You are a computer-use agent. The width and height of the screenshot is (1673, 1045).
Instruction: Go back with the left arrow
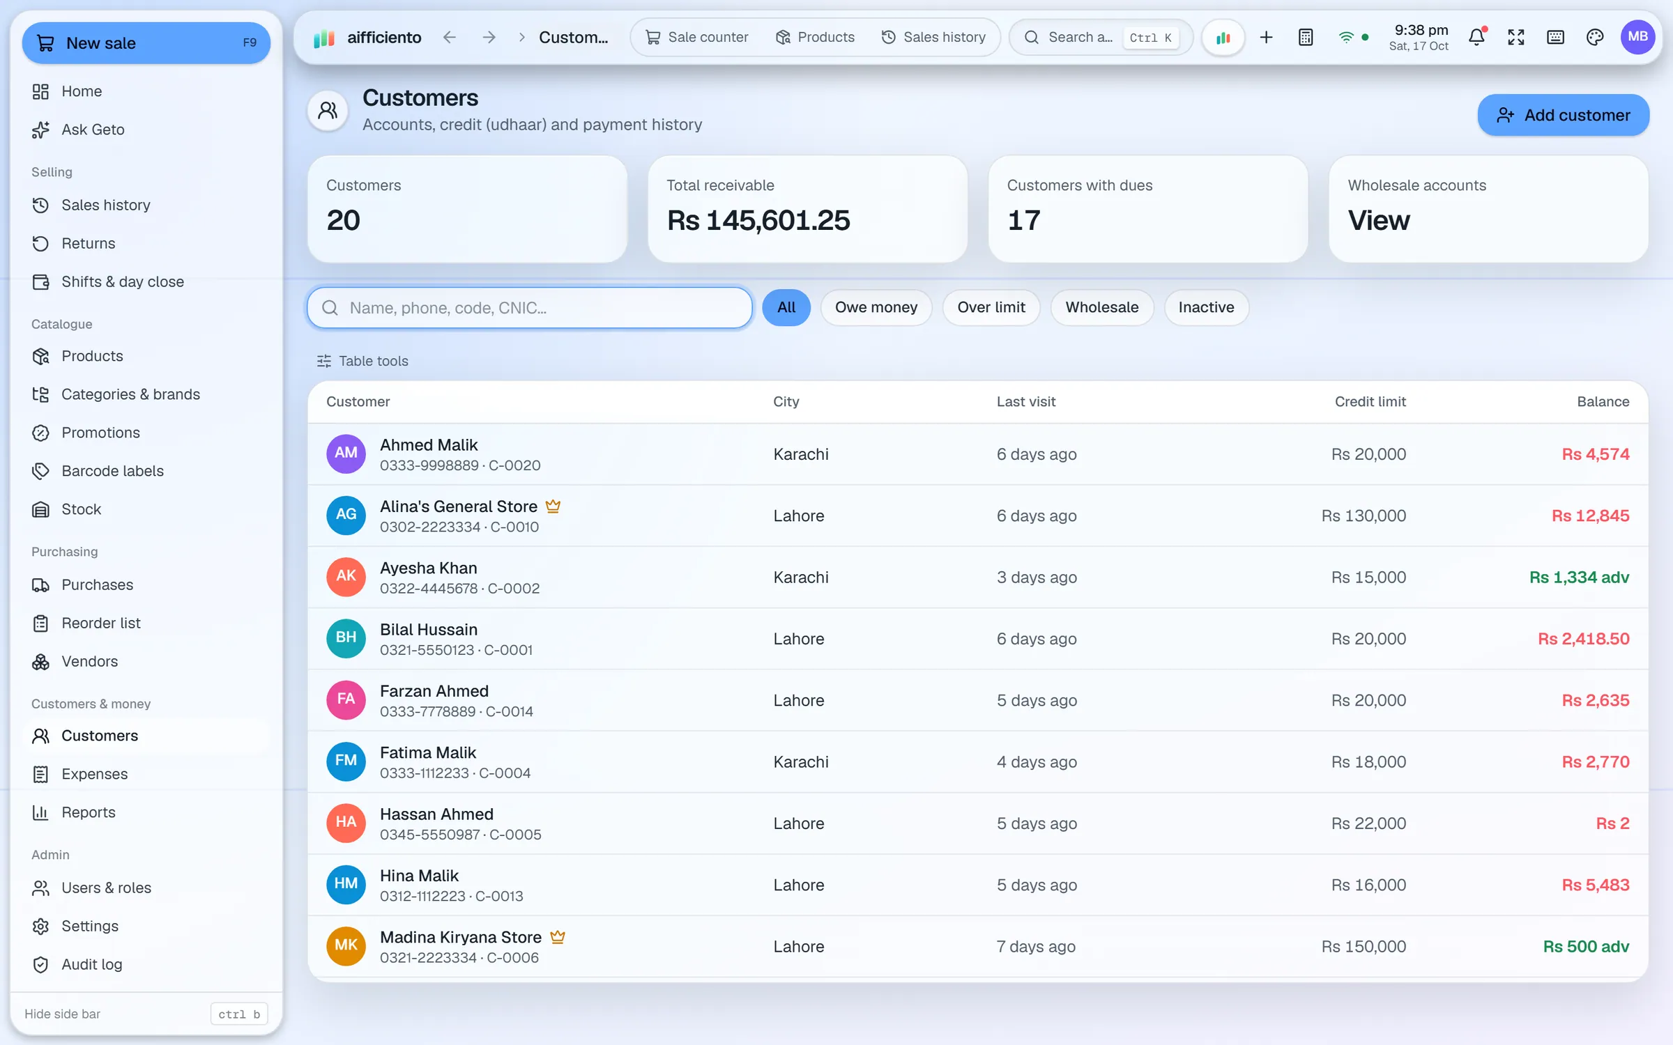coord(450,38)
